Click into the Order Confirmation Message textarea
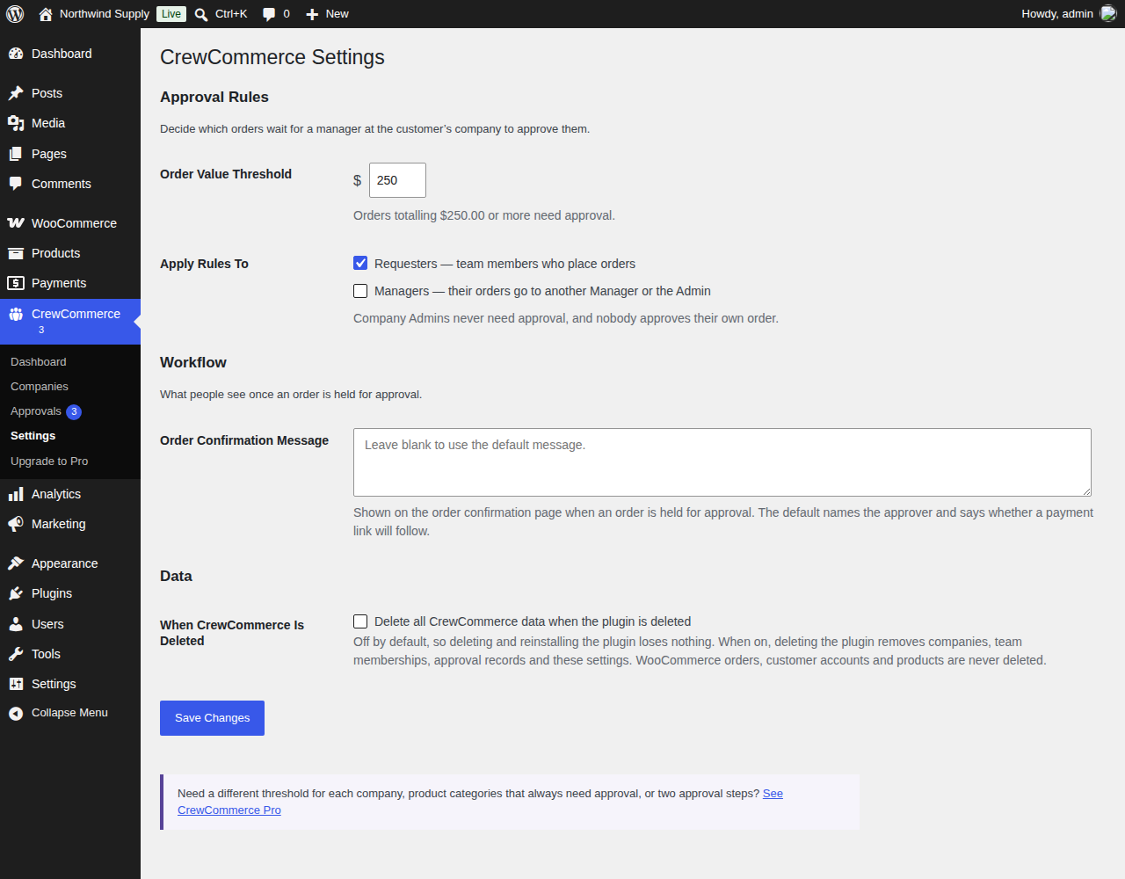This screenshot has height=879, width=1125. pos(722,462)
